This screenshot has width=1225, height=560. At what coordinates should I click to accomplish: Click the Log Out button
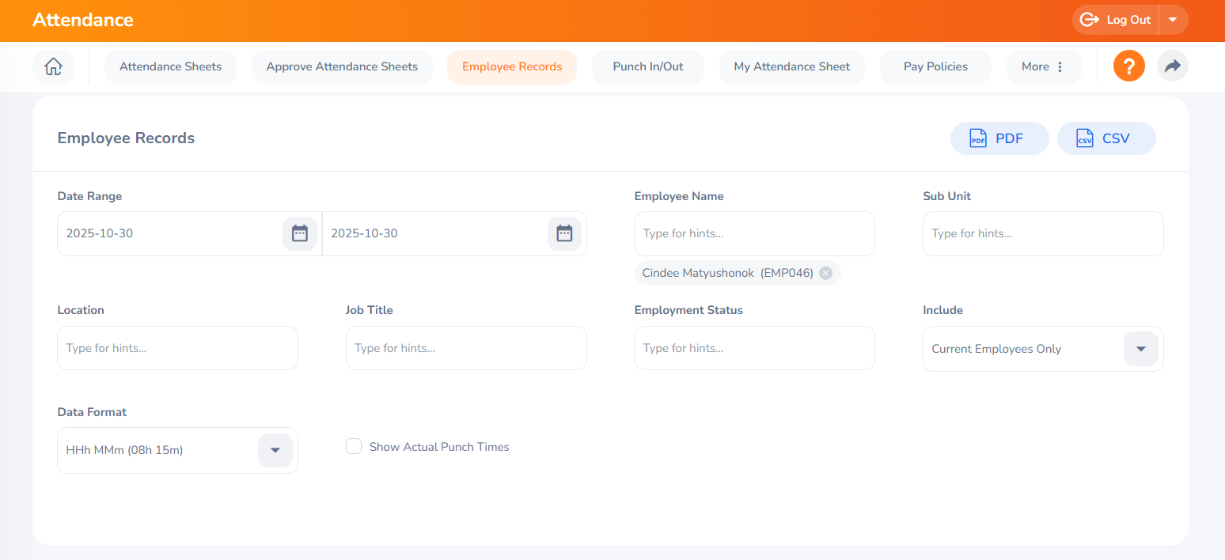(x=1116, y=20)
